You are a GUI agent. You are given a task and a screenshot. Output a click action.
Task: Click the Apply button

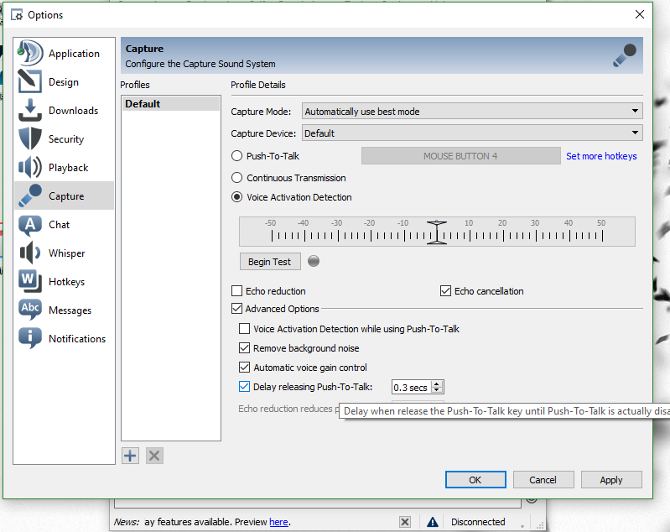[x=611, y=479]
